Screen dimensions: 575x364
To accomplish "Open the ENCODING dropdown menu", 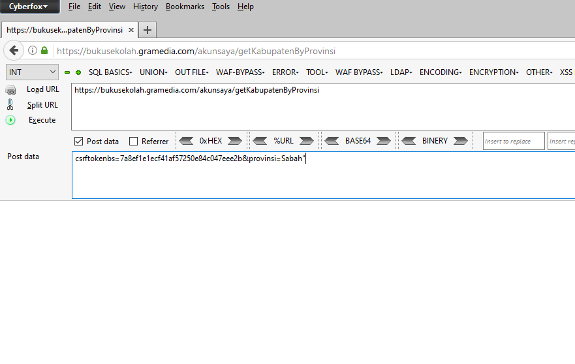I will click(x=440, y=72).
